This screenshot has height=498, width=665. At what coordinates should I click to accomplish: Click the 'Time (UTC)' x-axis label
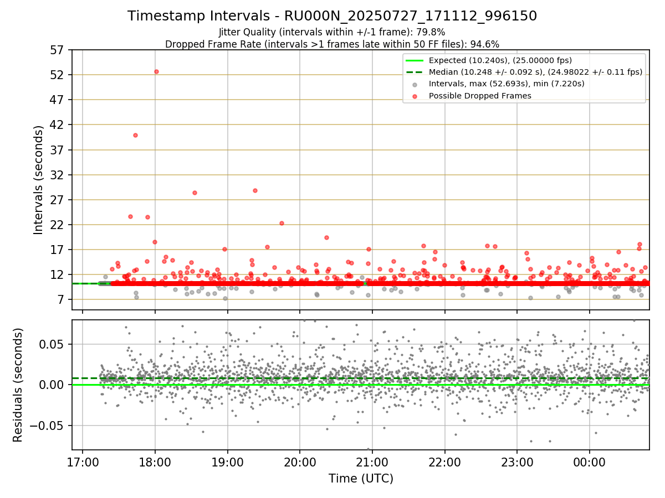361,479
